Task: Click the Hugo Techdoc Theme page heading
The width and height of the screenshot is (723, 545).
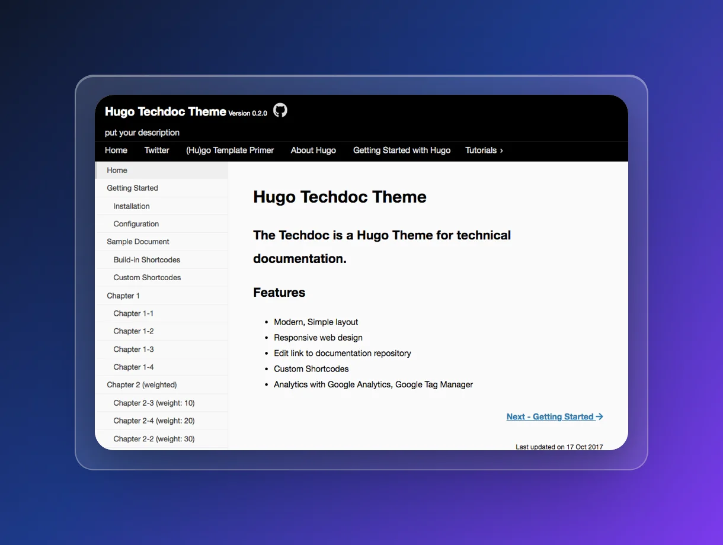Action: 340,197
